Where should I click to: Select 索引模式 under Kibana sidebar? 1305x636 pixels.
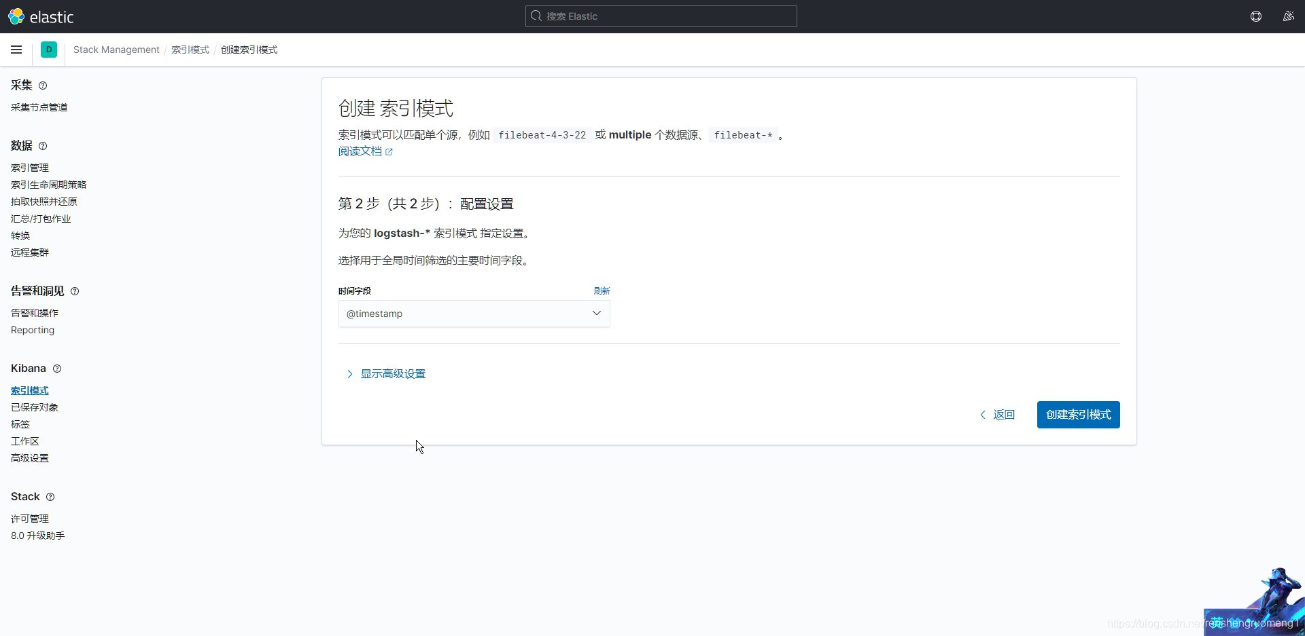coord(30,390)
